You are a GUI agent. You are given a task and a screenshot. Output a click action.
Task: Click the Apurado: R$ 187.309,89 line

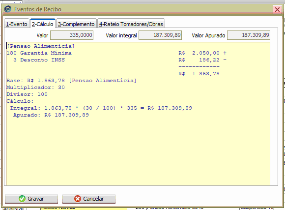click(51, 115)
